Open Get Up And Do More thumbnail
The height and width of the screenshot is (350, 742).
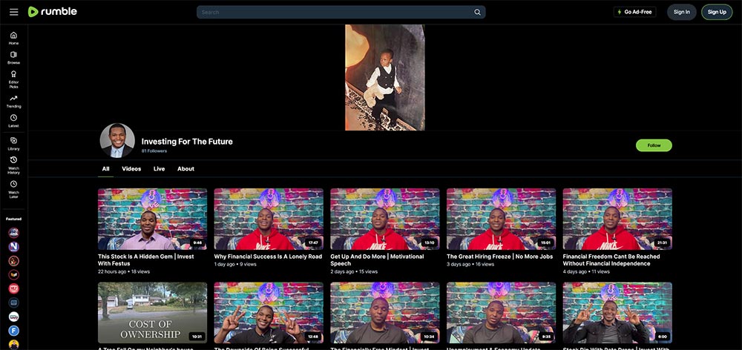point(384,219)
